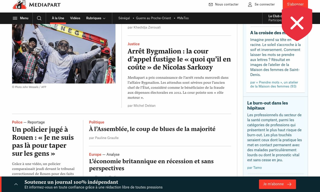320x192 pixels.
Task: Open the Politique category link
Action: tap(96, 122)
